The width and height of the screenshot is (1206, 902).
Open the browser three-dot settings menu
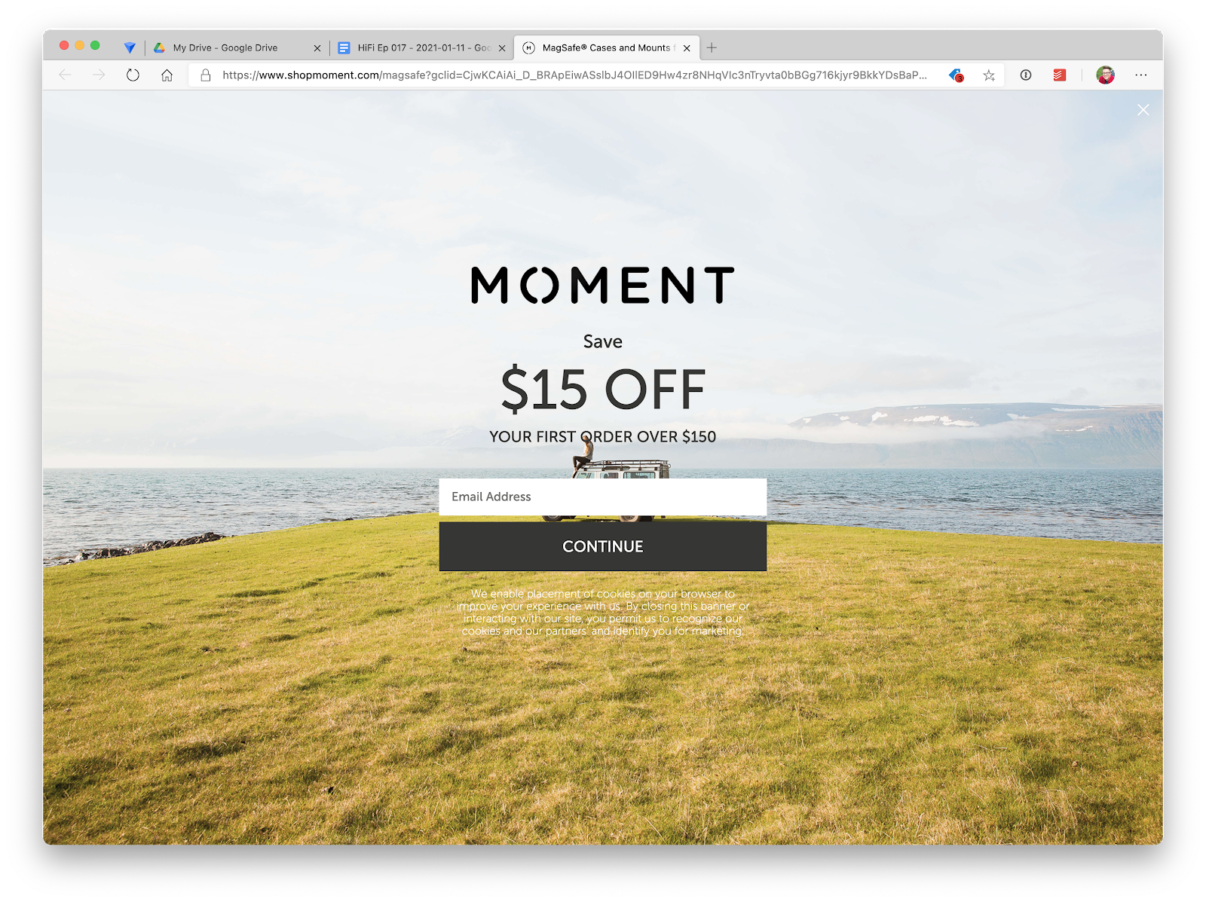point(1140,75)
